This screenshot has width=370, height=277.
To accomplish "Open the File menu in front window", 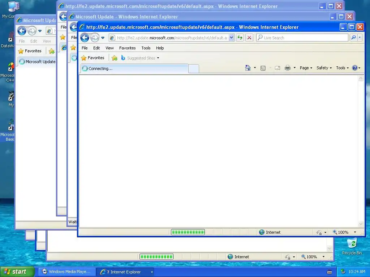I will coord(85,48).
